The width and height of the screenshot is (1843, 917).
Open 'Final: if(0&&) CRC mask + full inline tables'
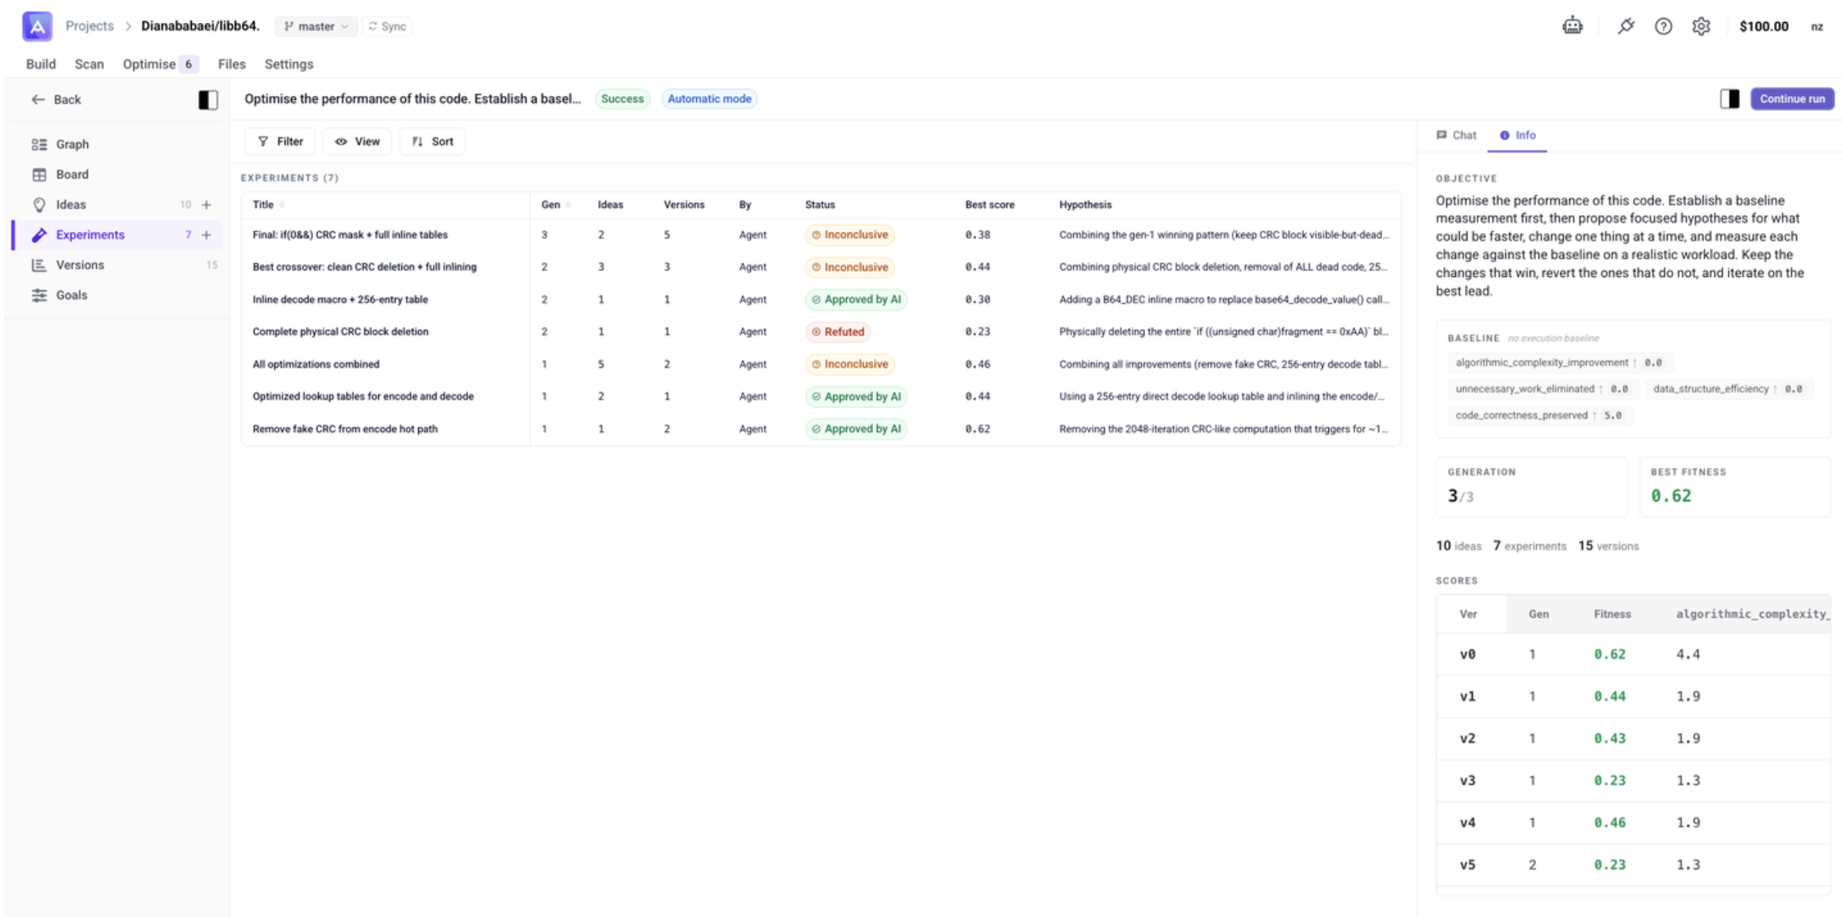coord(350,234)
